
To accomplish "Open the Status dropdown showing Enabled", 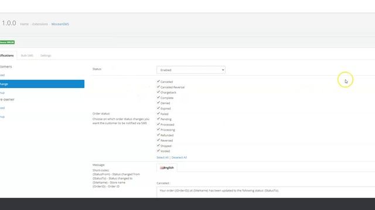I will click(191, 70).
